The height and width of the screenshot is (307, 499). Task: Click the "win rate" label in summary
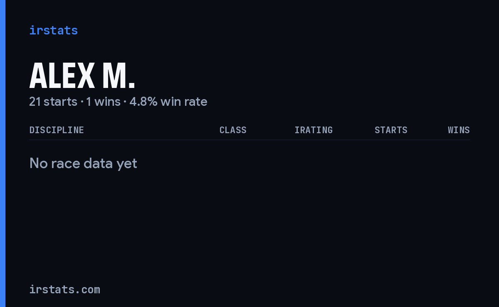pos(184,102)
